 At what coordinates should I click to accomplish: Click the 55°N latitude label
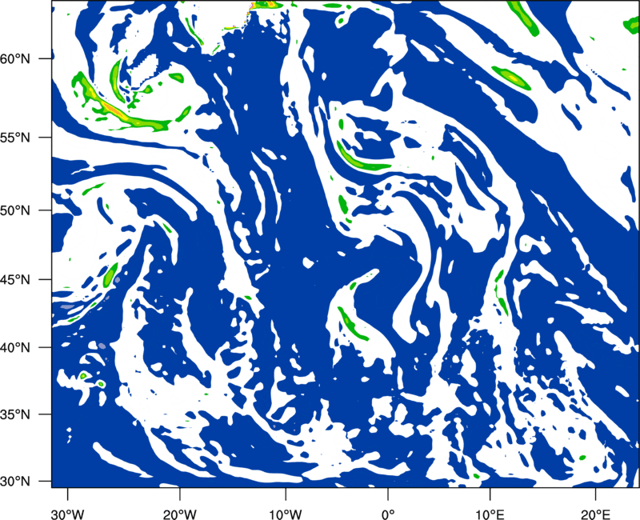tap(15, 138)
